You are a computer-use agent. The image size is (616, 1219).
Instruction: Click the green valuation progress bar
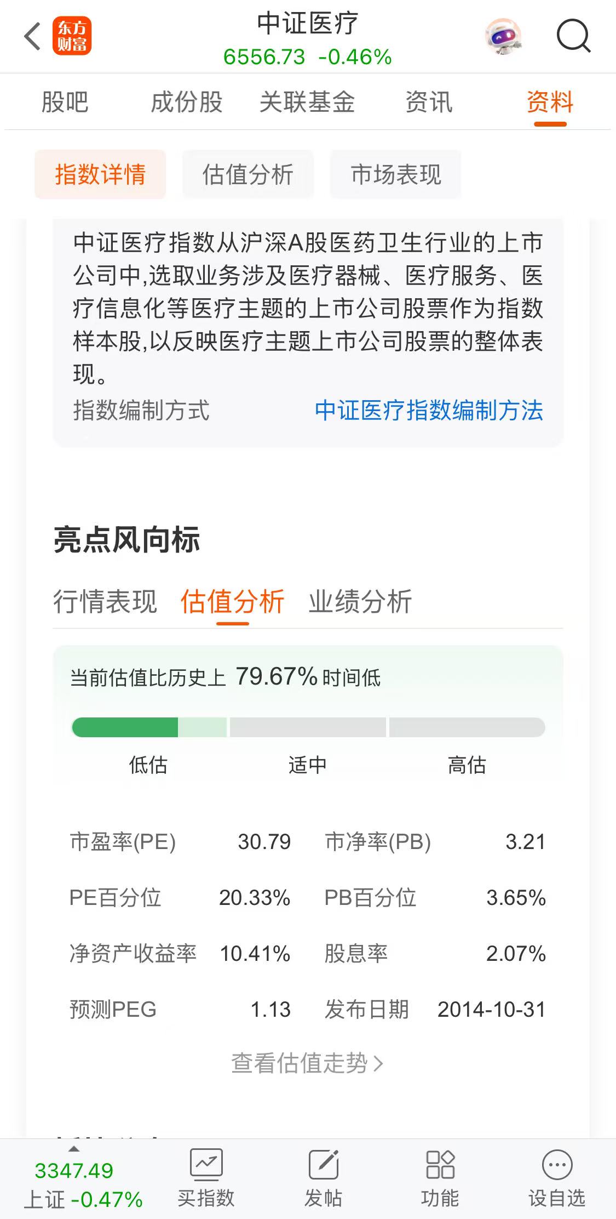coord(308,727)
